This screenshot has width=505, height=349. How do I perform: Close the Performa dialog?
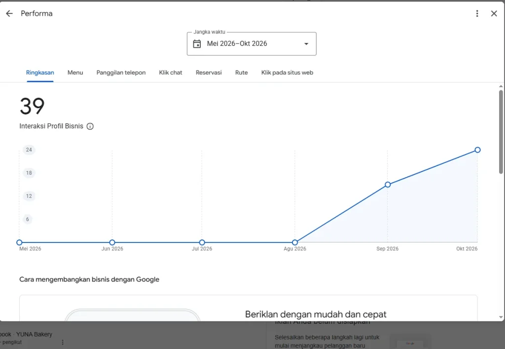pos(494,13)
